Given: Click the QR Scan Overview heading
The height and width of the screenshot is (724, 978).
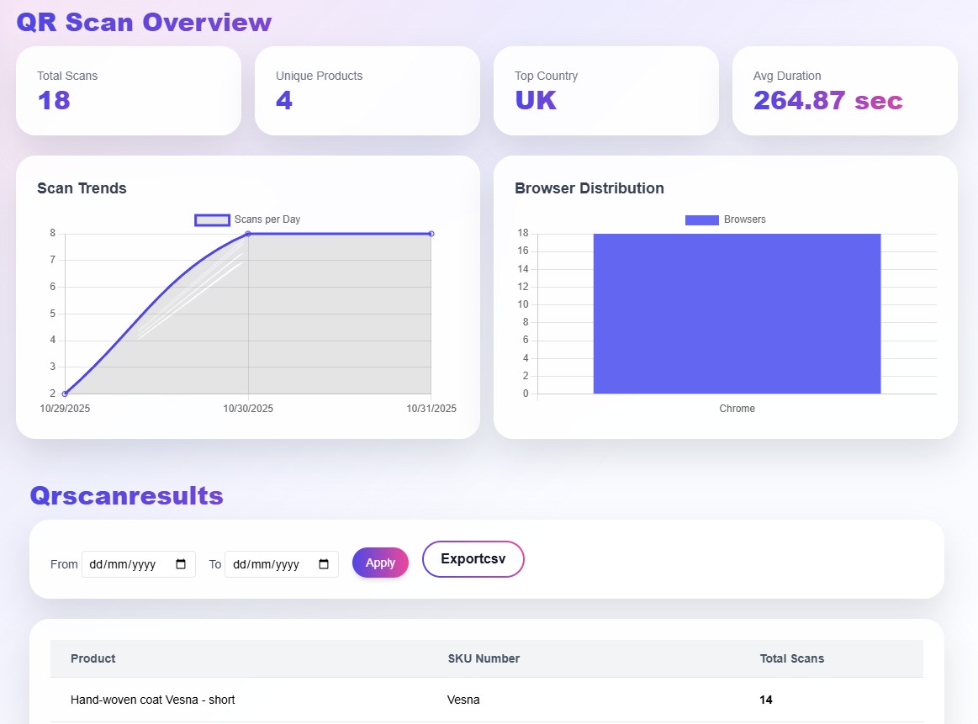Looking at the screenshot, I should [x=143, y=22].
